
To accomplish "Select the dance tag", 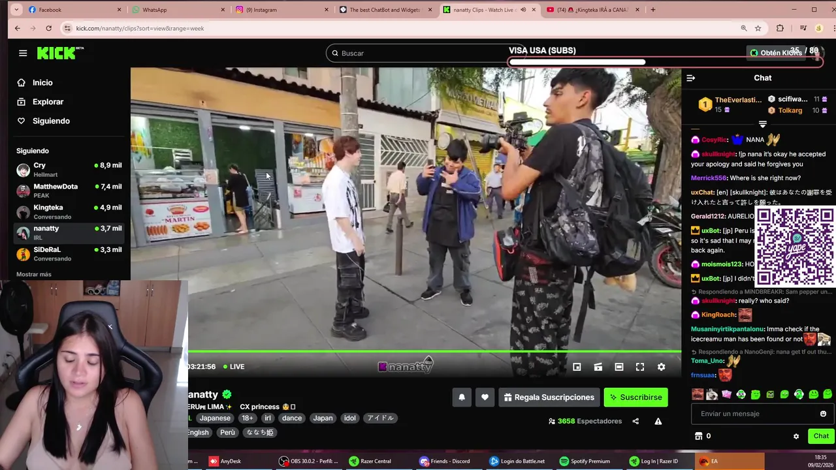I will point(292,418).
